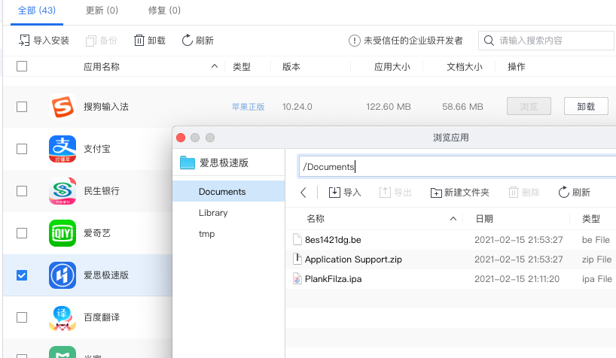The height and width of the screenshot is (358, 616).
Task: Switch to the 全部 (43) tab
Action: pyautogui.click(x=37, y=11)
